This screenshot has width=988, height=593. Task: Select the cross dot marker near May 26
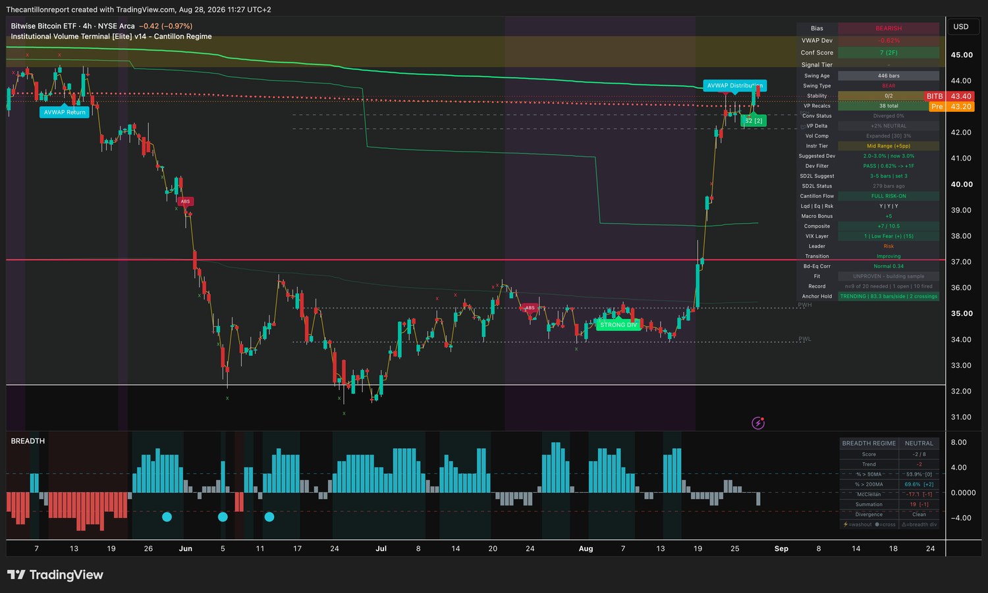tap(167, 517)
